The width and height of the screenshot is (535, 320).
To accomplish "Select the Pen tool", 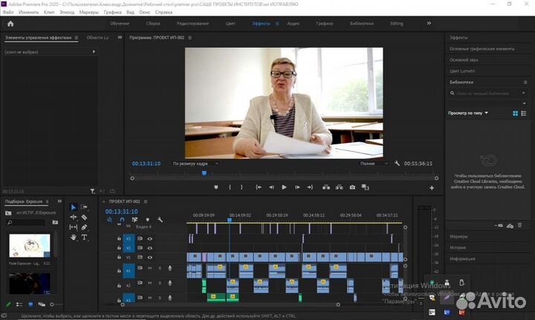I will [x=84, y=227].
